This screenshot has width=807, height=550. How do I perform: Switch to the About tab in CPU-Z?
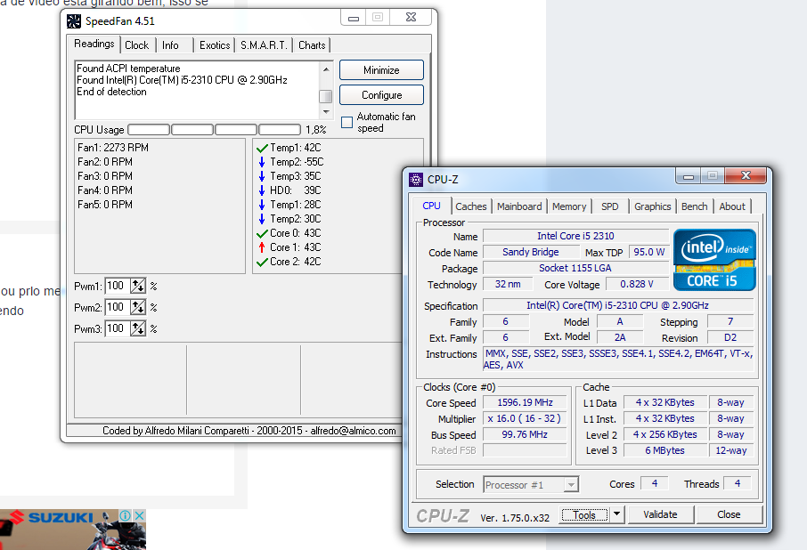732,206
